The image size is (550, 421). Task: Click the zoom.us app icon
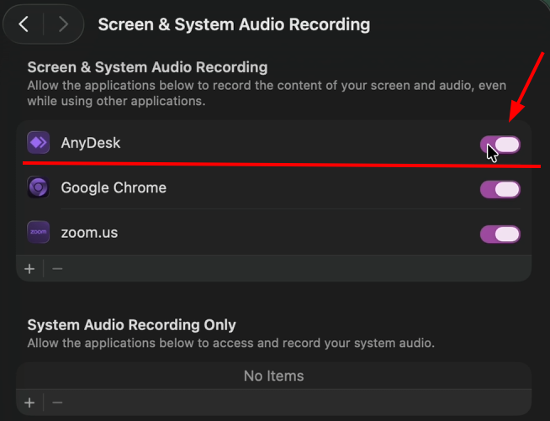click(39, 233)
